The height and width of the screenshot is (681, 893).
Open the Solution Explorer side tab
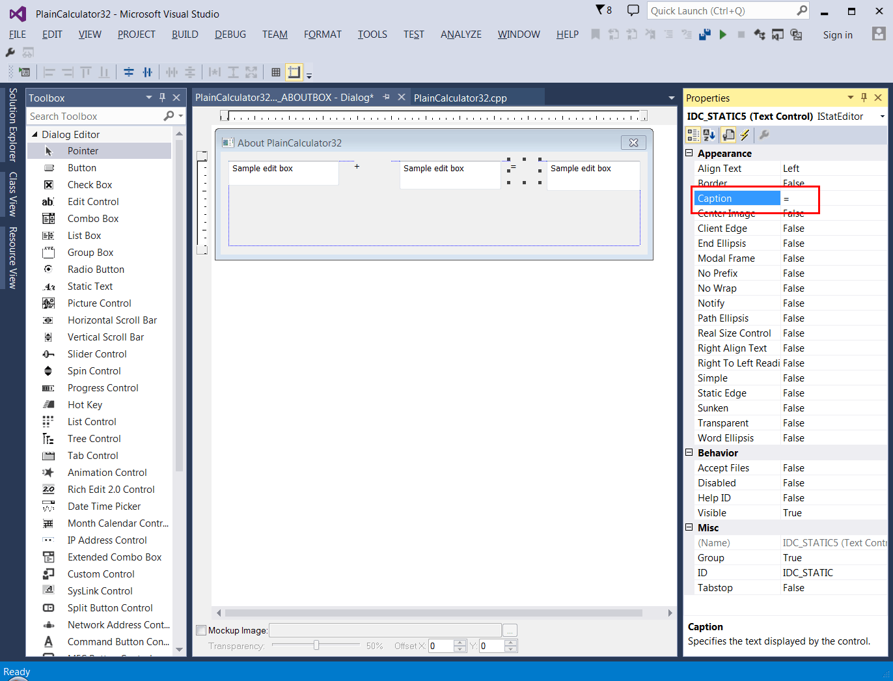(x=12, y=125)
